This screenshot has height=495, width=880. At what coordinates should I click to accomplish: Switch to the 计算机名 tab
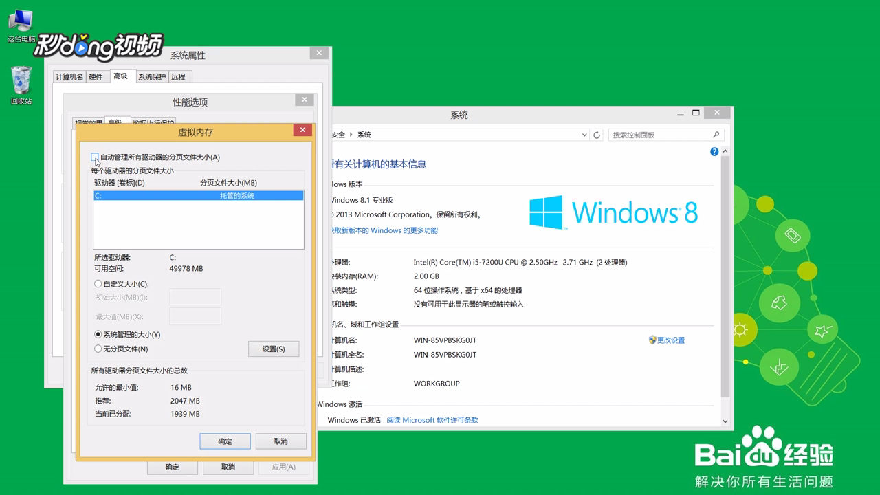pyautogui.click(x=69, y=77)
